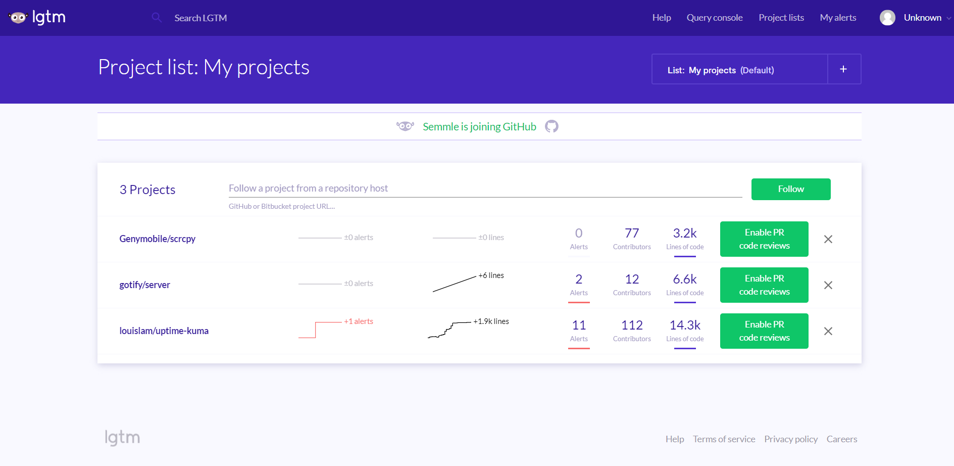This screenshot has height=466, width=954.
Task: Click the search magnifier icon
Action: [157, 18]
